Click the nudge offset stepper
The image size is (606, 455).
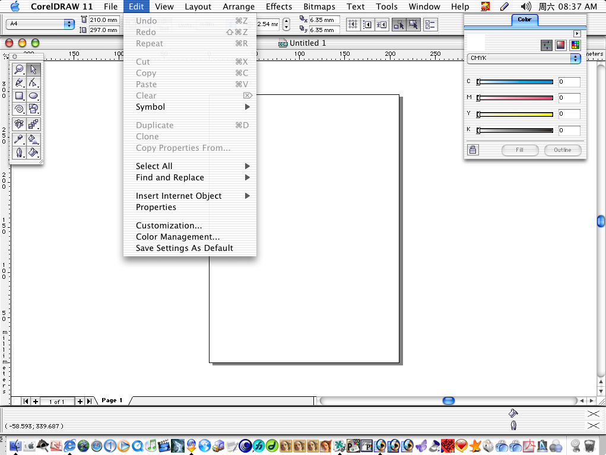(286, 24)
